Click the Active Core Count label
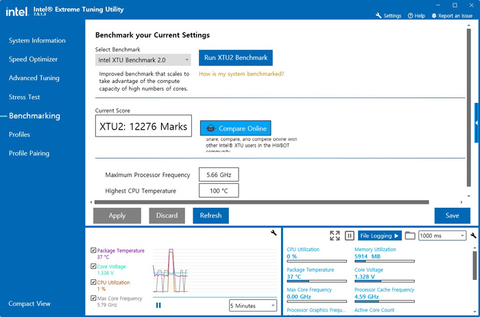The width and height of the screenshot is (480, 317). [x=374, y=310]
